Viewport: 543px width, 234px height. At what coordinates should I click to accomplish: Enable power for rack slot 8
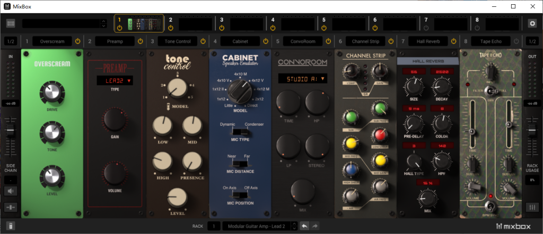tap(477, 27)
